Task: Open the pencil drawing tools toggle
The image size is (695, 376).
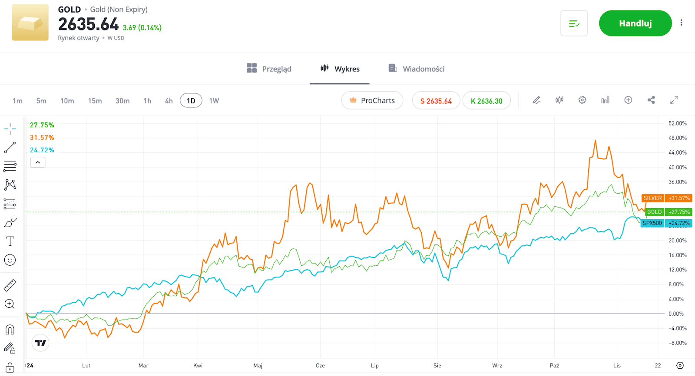Action: coord(536,100)
